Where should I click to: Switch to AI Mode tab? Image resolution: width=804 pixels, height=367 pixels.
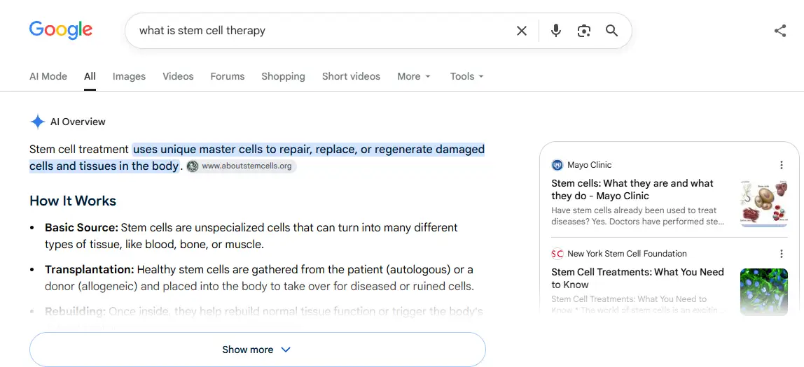(x=48, y=76)
